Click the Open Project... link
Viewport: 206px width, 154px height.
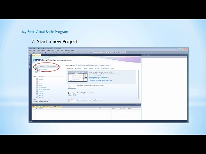click(43, 72)
